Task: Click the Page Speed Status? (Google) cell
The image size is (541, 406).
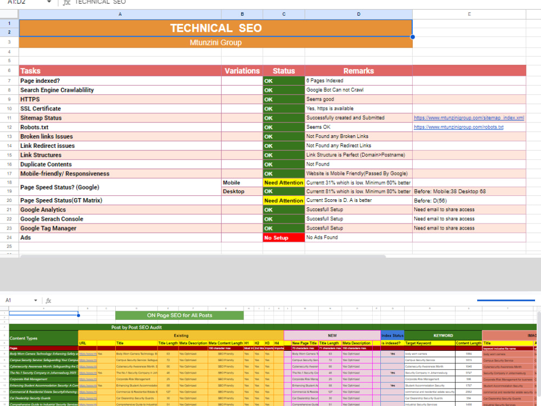Action: pyautogui.click(x=120, y=187)
